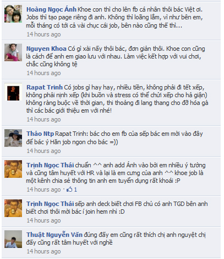Image resolution: width=224 pixels, height=259 pixels.
Task: Click the like thumbs-up icon count
Action: (x=72, y=189)
